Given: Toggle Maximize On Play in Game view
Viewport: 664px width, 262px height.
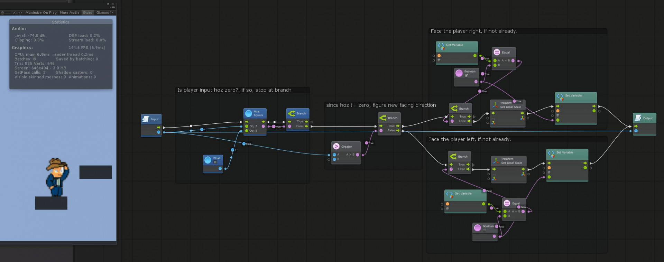Looking at the screenshot, I should (41, 13).
